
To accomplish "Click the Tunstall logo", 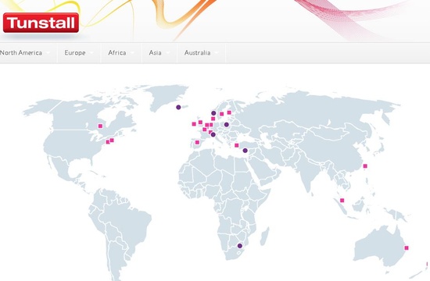I will pyautogui.click(x=41, y=23).
